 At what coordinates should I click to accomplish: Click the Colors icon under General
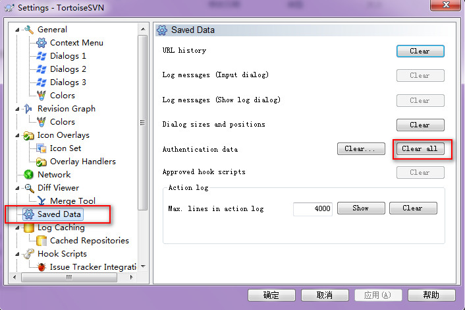[41, 96]
